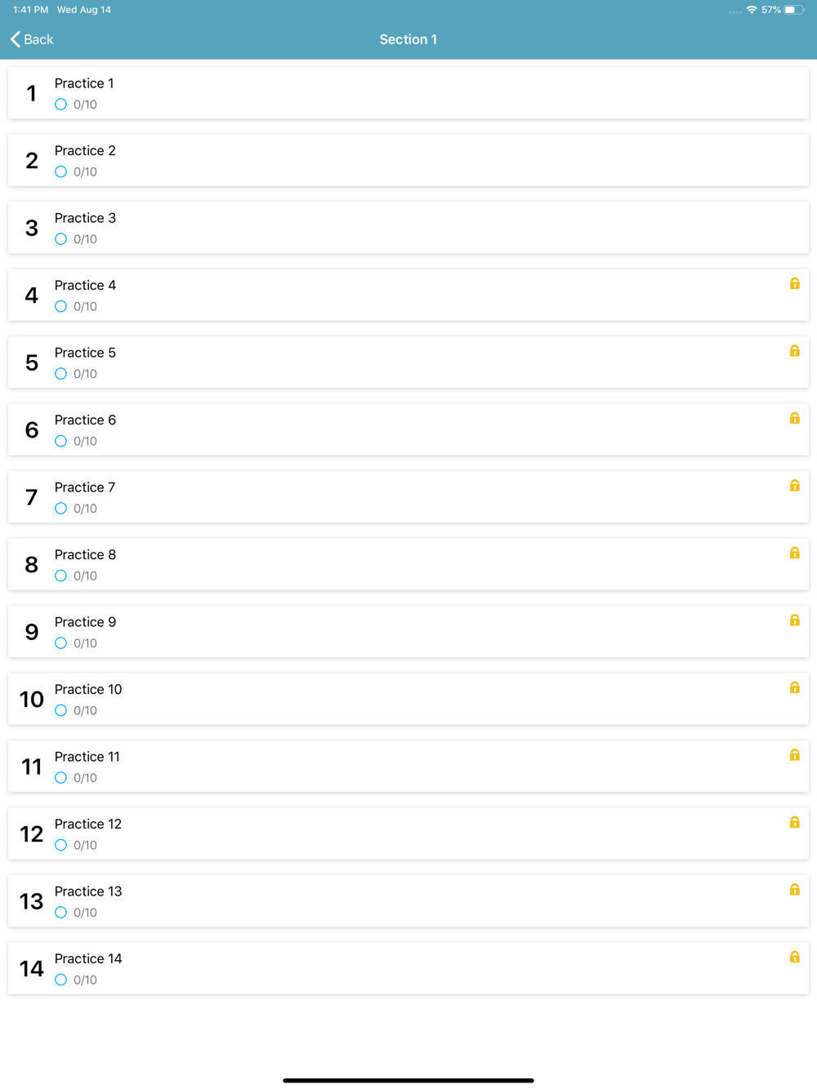Go back using the Back button
817x1089 pixels.
33,39
